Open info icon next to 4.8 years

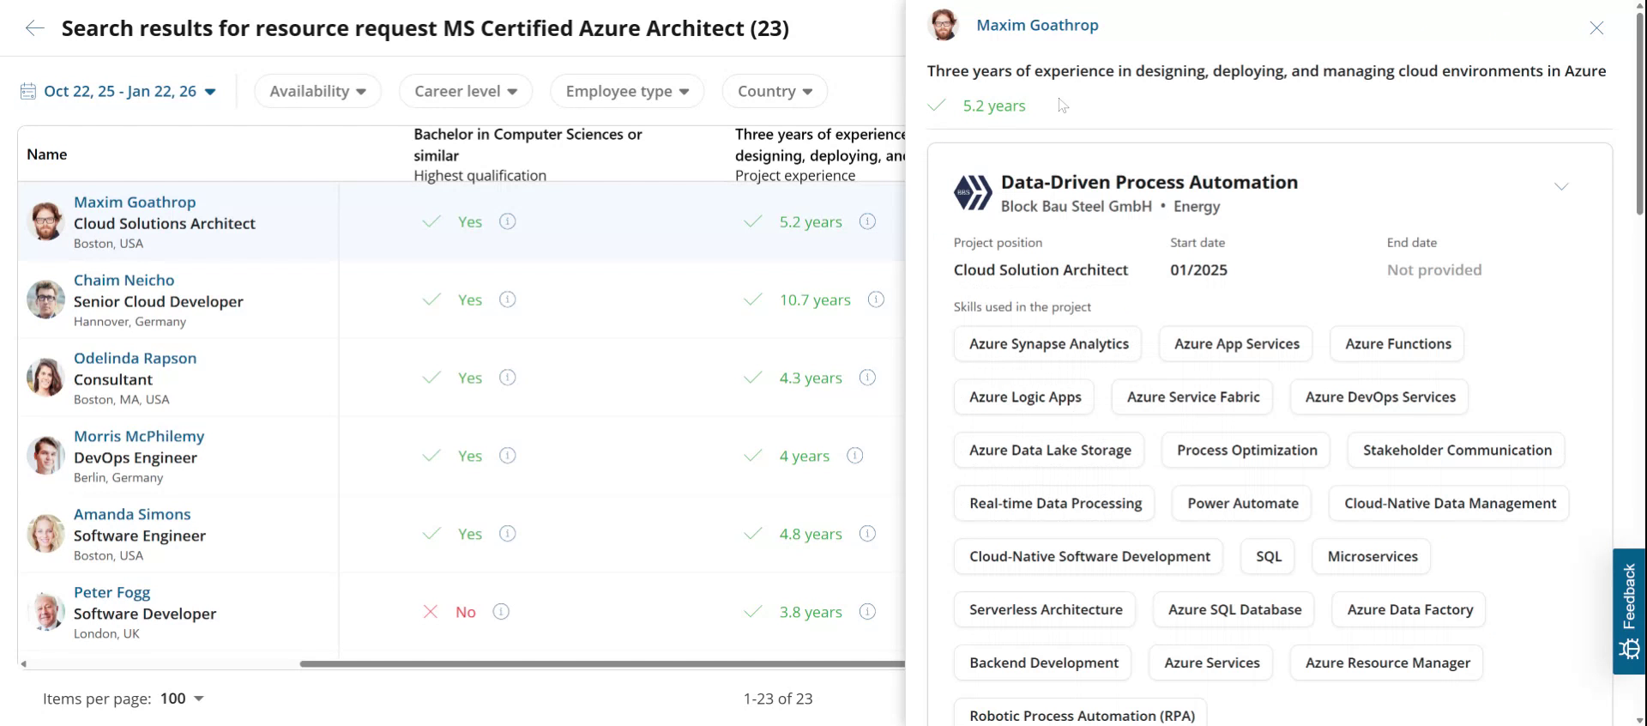point(867,534)
